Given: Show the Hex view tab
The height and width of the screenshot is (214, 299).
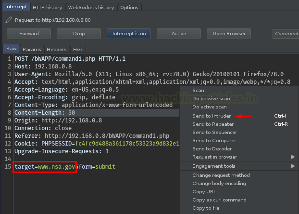Looking at the screenshot, I should coord(77,49).
